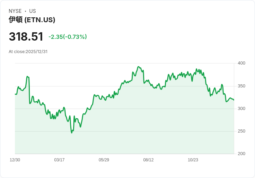Select the 03/17 date axis label
255x178 pixels.
[x=59, y=160]
